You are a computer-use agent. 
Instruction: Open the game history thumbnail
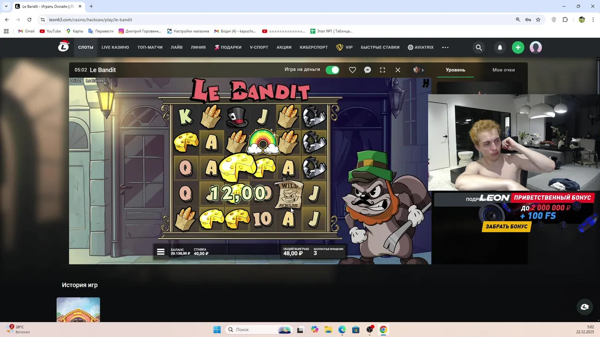(78, 309)
